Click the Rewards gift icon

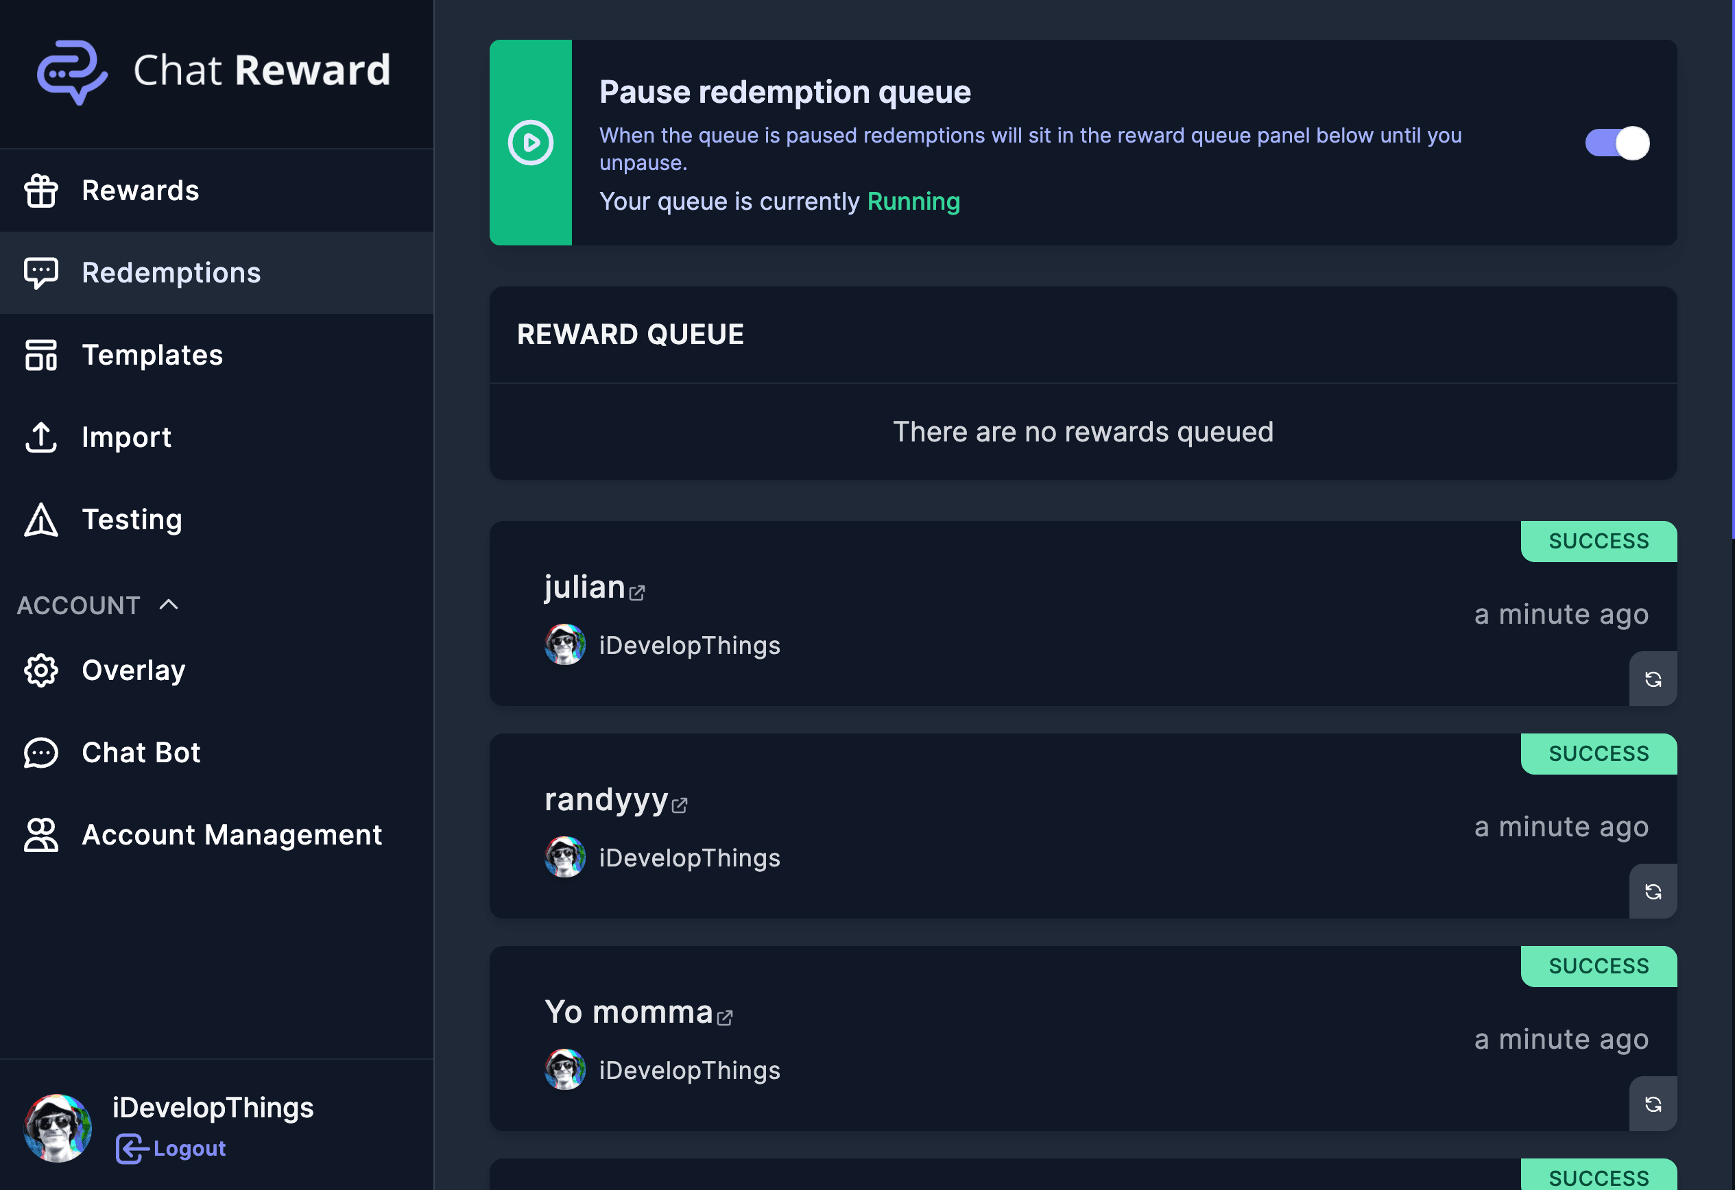click(x=41, y=191)
